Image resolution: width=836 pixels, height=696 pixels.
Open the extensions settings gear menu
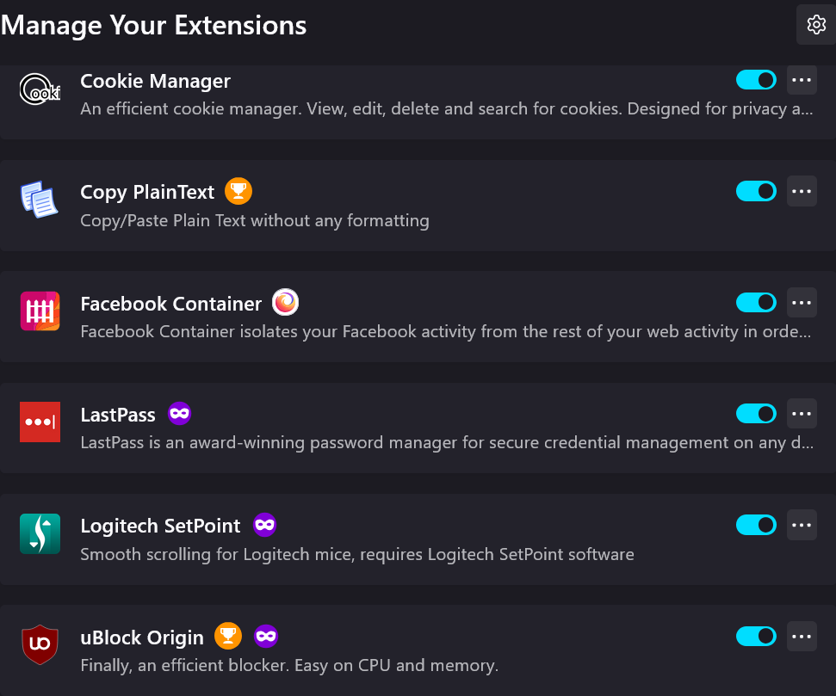[815, 24]
